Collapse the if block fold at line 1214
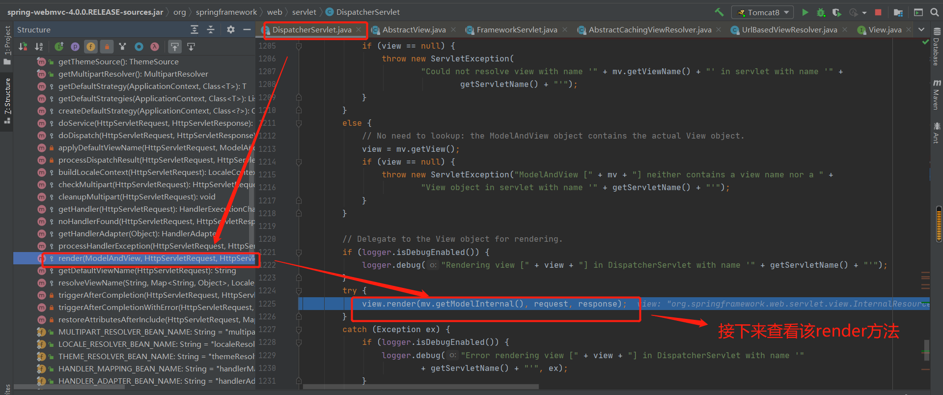This screenshot has width=943, height=395. [299, 162]
